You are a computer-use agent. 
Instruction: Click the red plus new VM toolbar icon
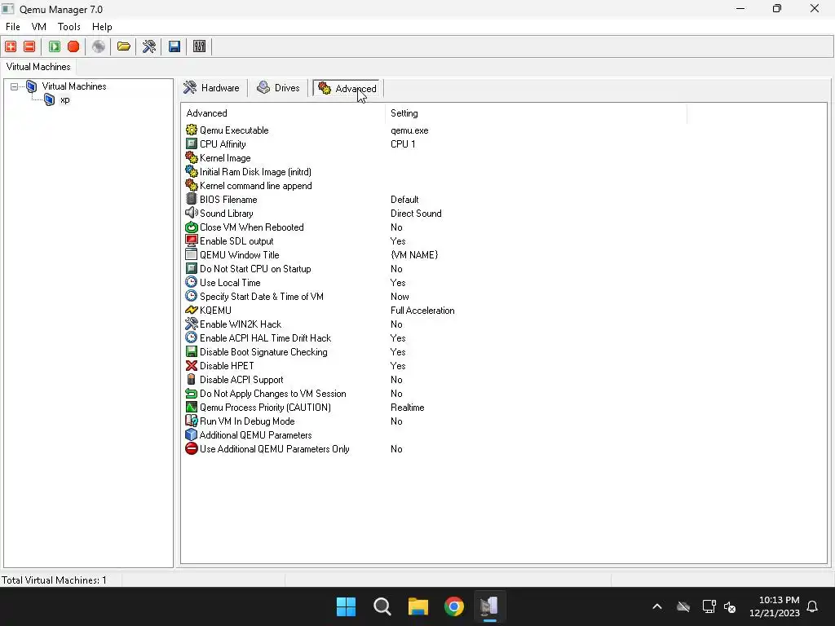pyautogui.click(x=11, y=46)
